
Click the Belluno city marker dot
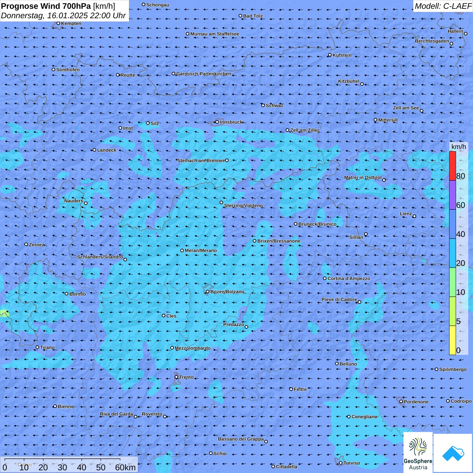337,364
